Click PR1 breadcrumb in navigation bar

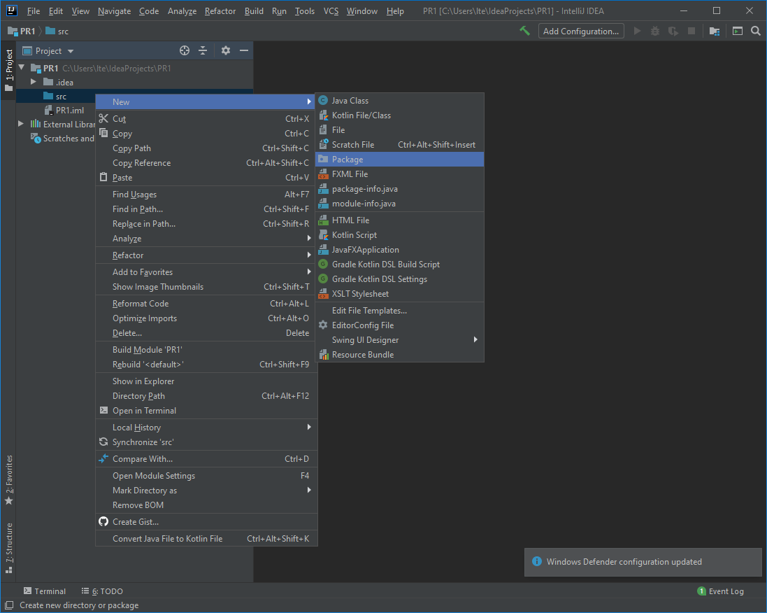tap(22, 31)
